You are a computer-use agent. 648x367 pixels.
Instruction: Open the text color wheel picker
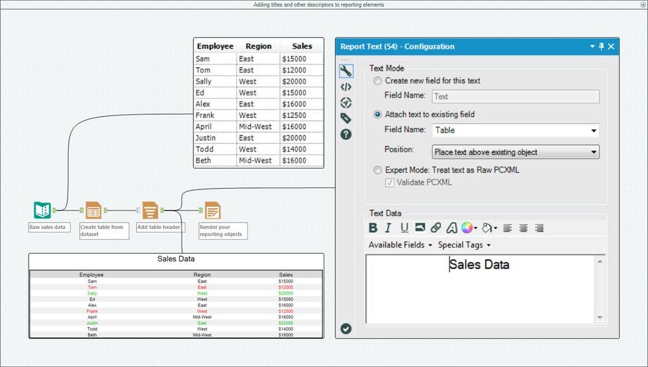[466, 228]
